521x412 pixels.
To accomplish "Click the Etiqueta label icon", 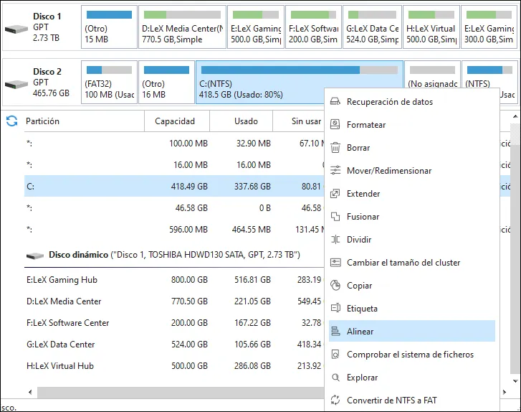I will pos(335,308).
